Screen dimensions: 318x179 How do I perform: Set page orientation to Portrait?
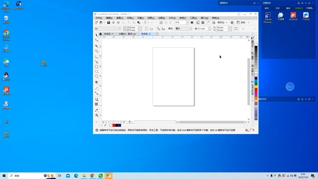tap(147, 29)
